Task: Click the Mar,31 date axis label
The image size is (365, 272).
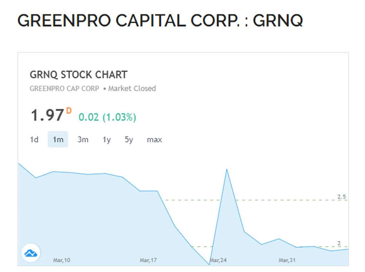Action: tap(287, 260)
